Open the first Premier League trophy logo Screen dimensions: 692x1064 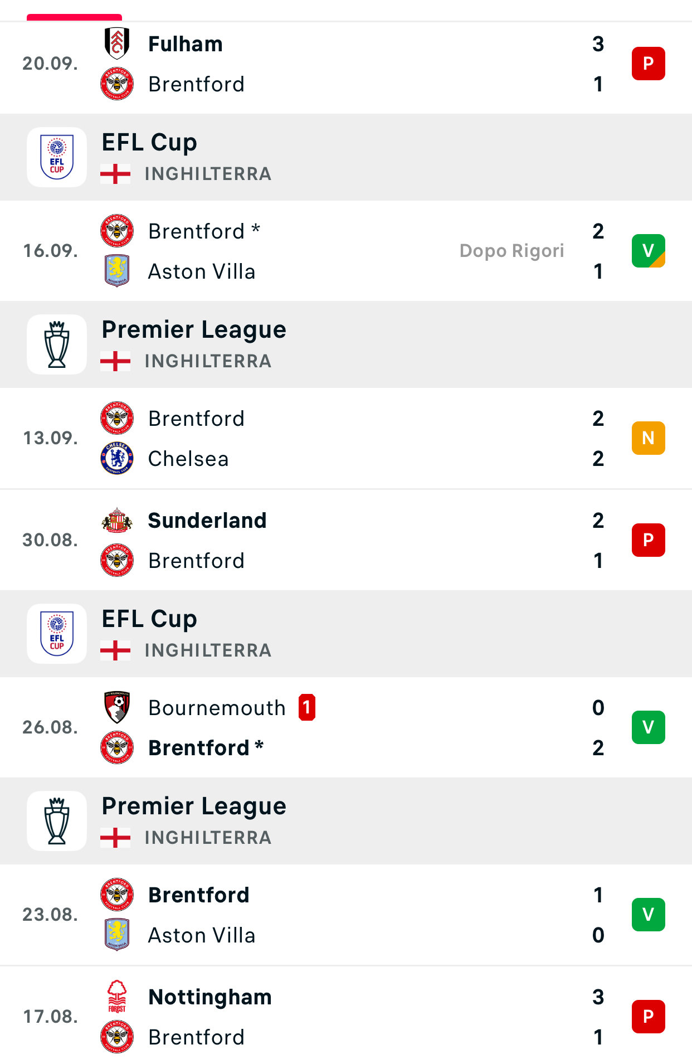click(x=57, y=344)
